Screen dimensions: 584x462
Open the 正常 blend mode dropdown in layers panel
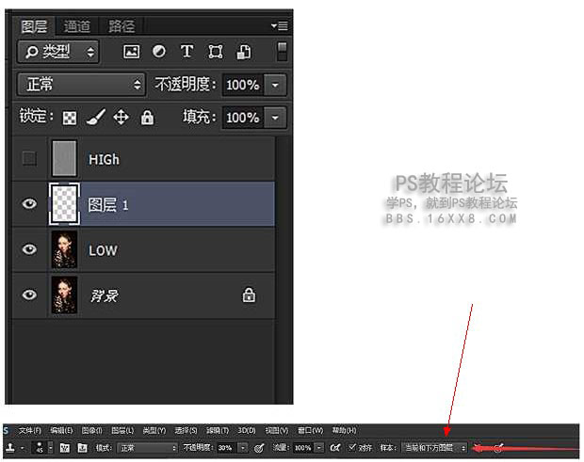tap(81, 85)
